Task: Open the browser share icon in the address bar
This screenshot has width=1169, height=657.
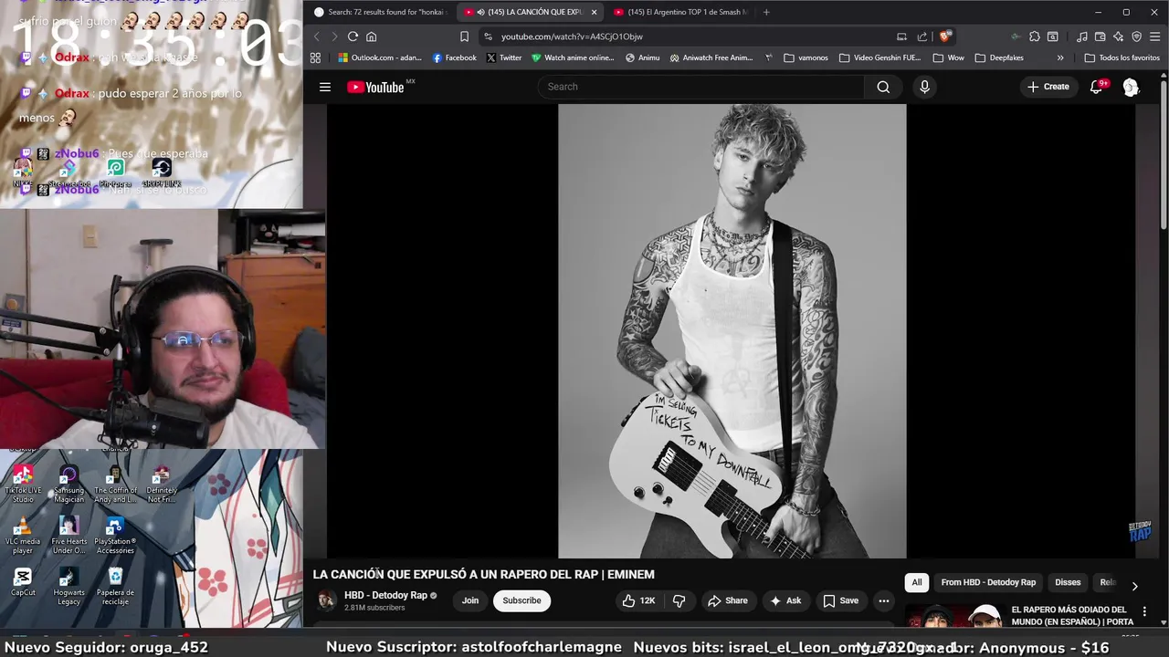Action: click(x=922, y=36)
